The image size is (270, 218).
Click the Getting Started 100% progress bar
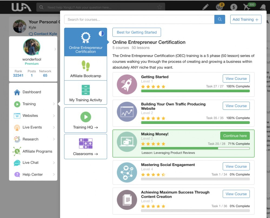195,91
